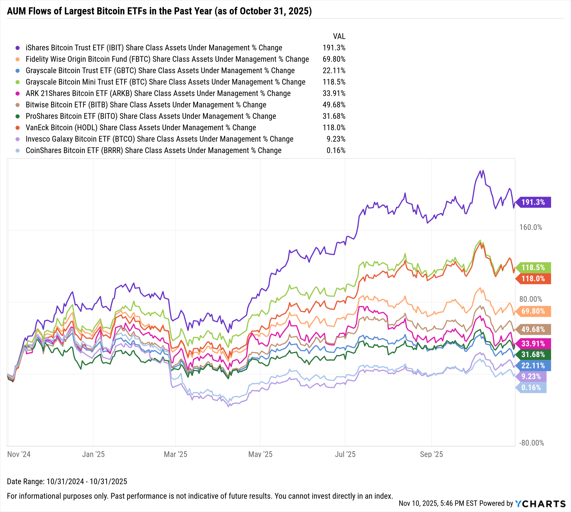Select the VanEck Bitcoin (HODL) legend label
571x512 pixels.
(x=141, y=128)
